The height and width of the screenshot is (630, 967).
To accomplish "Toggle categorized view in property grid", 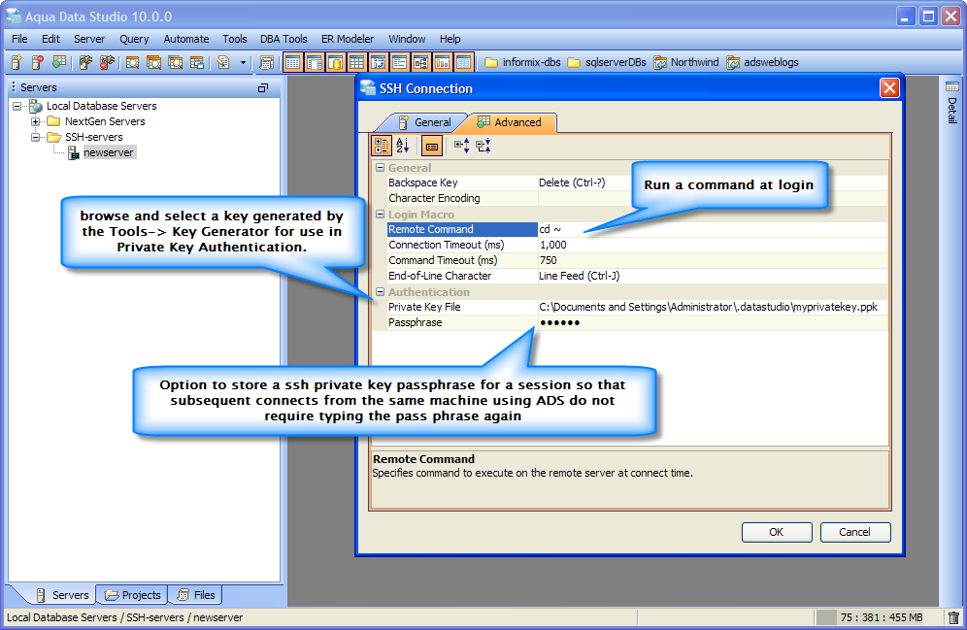I will click(x=382, y=147).
